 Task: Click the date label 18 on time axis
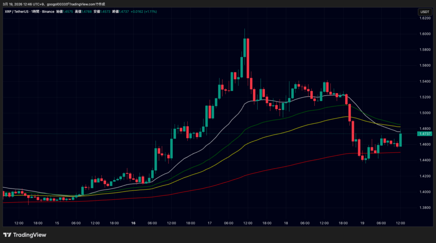[x=286, y=223]
